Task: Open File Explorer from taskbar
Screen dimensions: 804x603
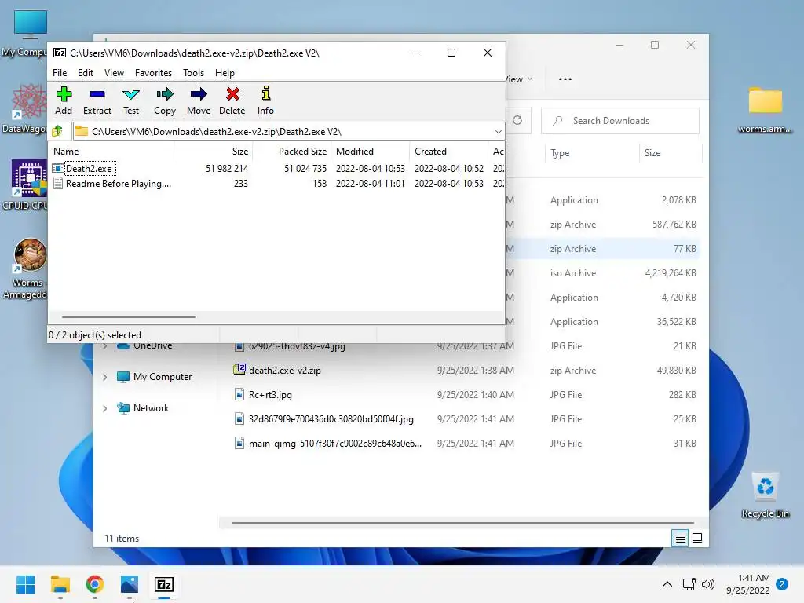Action: tap(60, 584)
